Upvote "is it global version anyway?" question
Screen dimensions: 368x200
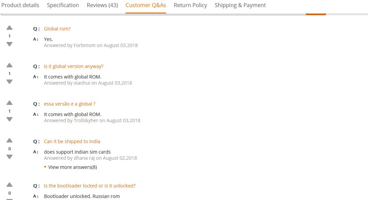point(9,65)
